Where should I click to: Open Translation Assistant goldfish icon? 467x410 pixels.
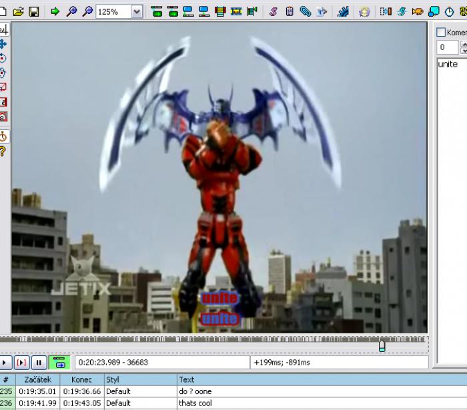pos(418,12)
